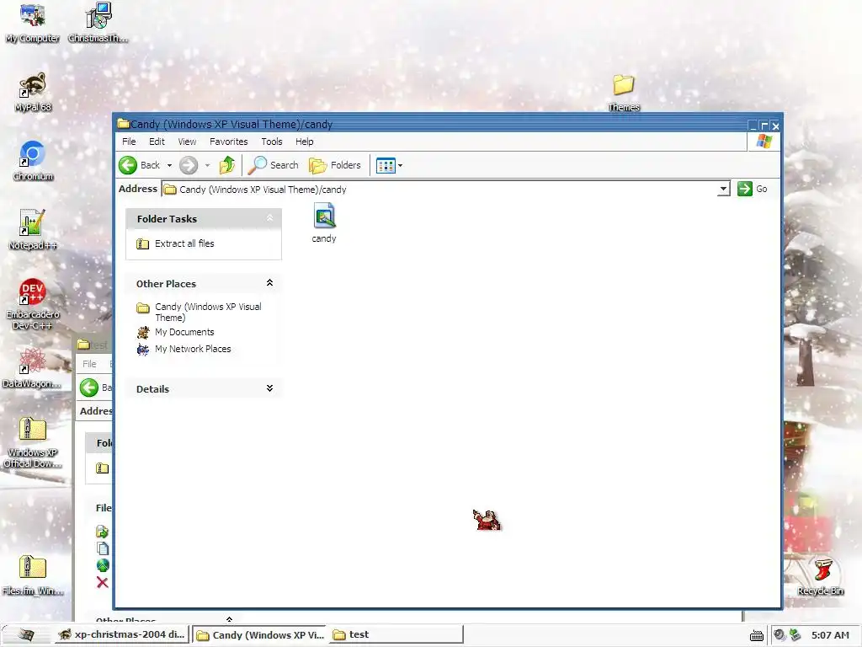Collapse Other Places in the test window

pos(229,619)
